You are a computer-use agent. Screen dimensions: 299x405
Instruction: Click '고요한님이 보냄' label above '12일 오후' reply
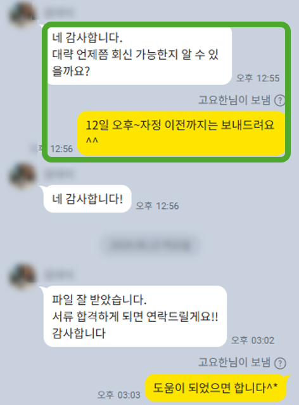pyautogui.click(x=234, y=100)
